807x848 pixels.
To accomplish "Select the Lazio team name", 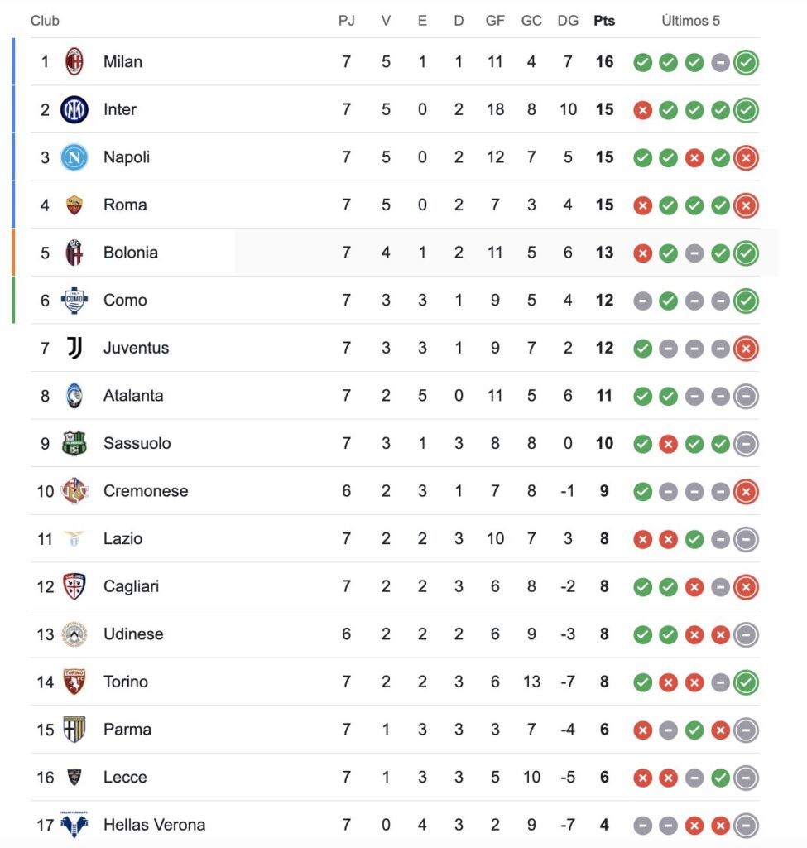I will pos(122,539).
